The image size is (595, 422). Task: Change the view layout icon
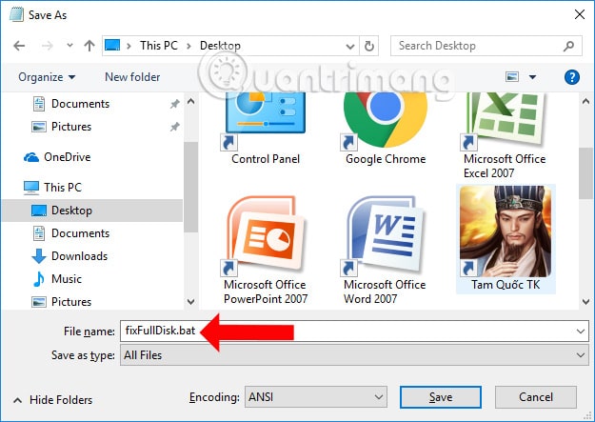coord(512,77)
